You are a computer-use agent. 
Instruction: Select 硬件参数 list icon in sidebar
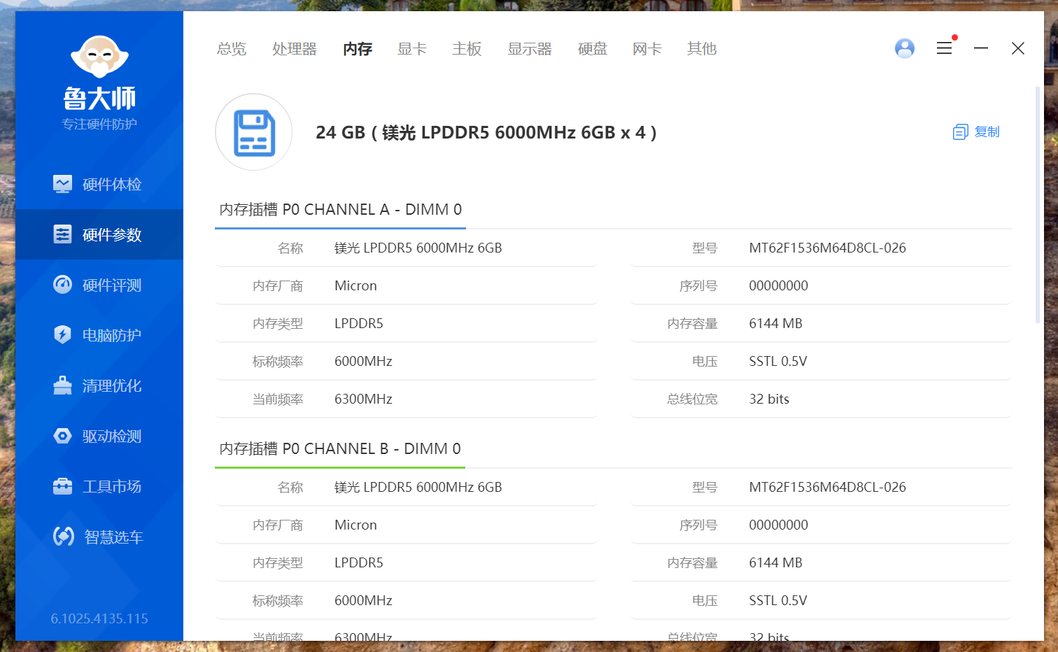62,234
